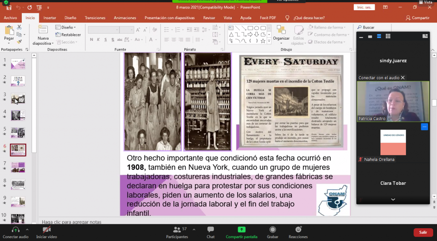Switch Zoom video panel to grid view
The width and height of the screenshot is (437, 241).
click(x=388, y=36)
